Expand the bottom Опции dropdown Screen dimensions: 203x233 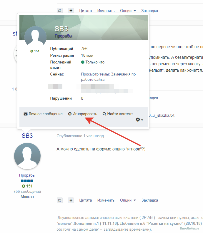pyautogui.click(x=128, y=200)
